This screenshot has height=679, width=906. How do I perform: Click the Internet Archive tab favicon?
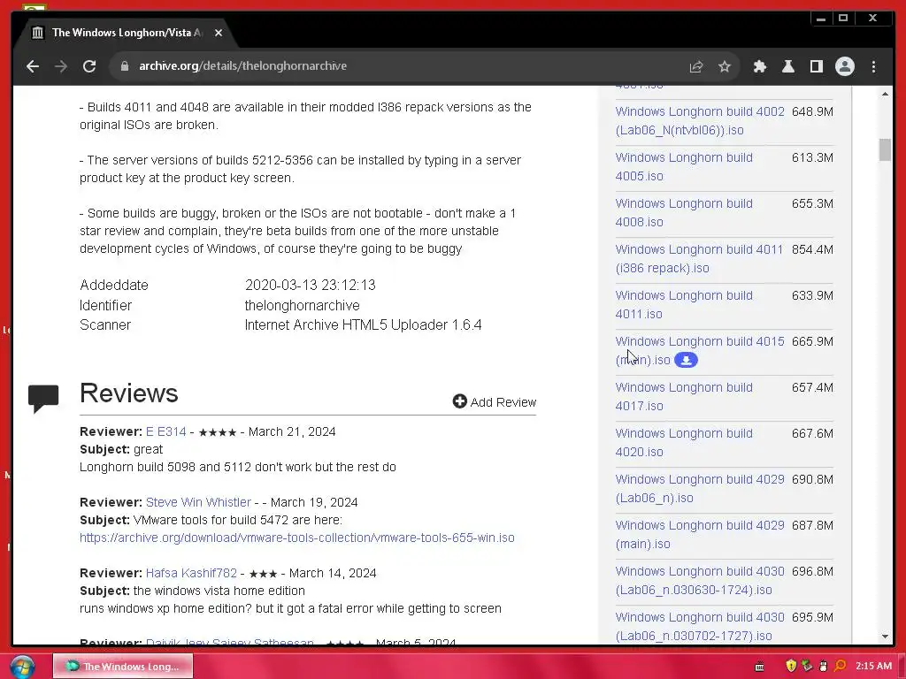(x=37, y=33)
